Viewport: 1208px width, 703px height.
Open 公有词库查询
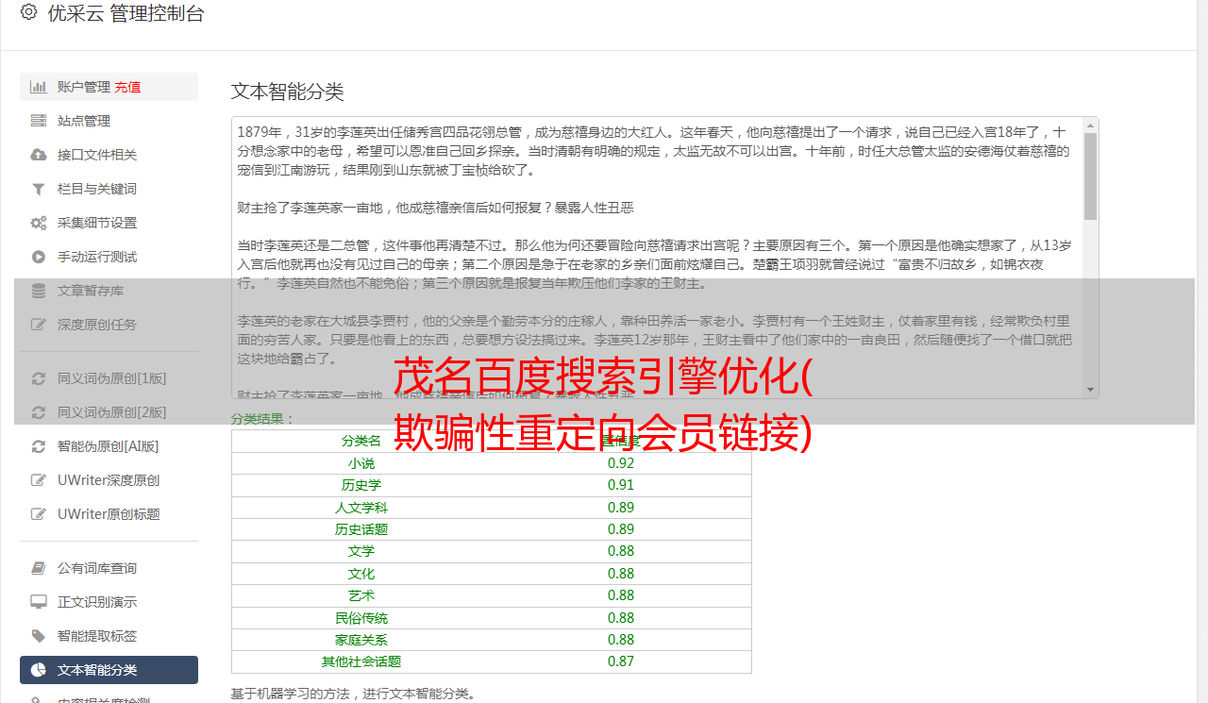coord(109,568)
